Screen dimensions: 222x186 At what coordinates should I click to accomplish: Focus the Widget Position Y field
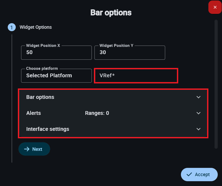pos(130,52)
